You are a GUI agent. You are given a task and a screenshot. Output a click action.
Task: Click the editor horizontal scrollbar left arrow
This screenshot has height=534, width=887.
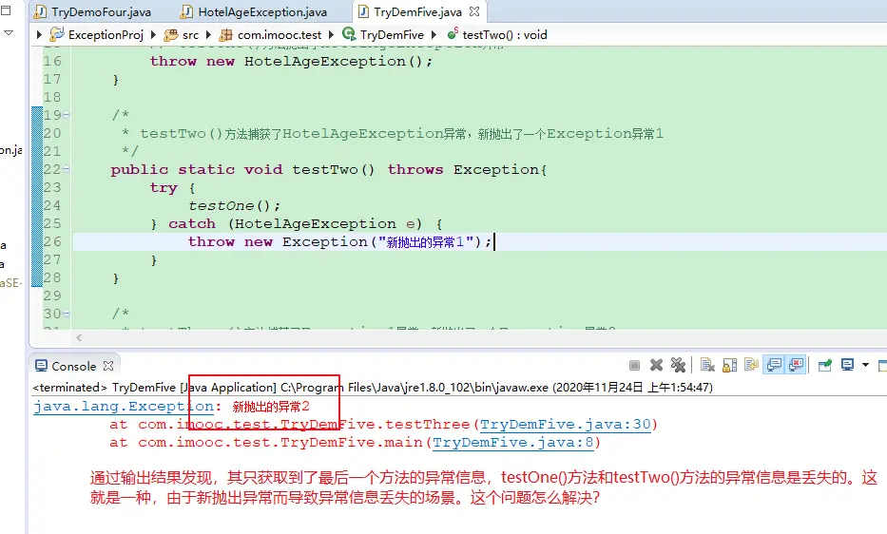point(79,337)
